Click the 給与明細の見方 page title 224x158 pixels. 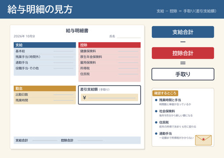click(x=40, y=9)
